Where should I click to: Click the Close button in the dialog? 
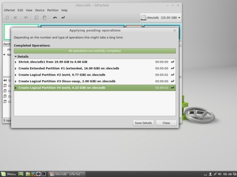(x=166, y=123)
